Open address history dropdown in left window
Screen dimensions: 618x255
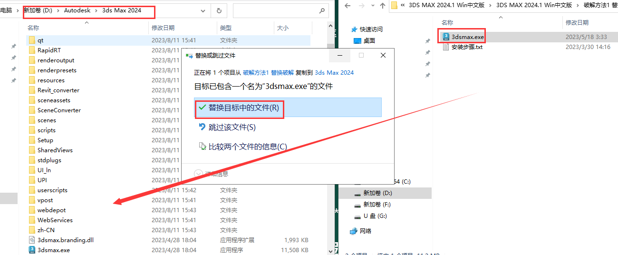click(203, 10)
